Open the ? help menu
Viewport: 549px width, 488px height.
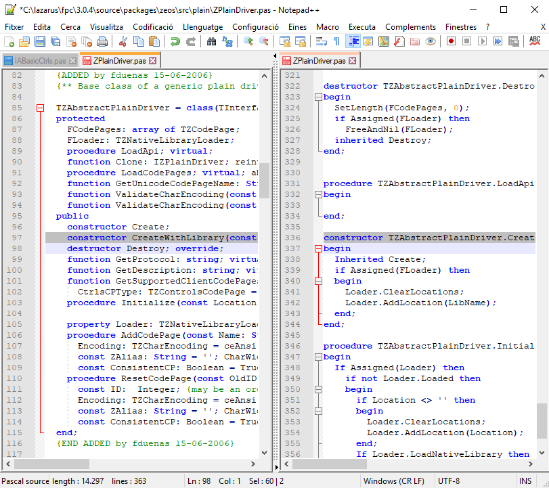pyautogui.click(x=487, y=27)
